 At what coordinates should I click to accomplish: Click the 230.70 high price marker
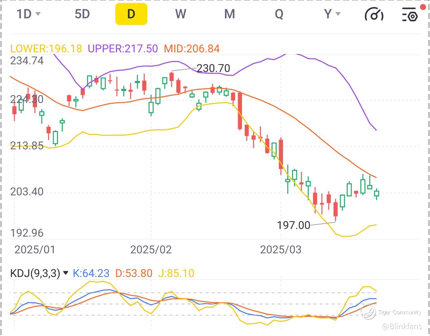213,68
